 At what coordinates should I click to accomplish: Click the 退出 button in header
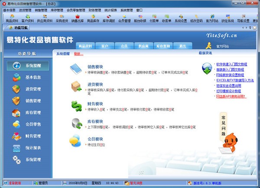click(183, 46)
